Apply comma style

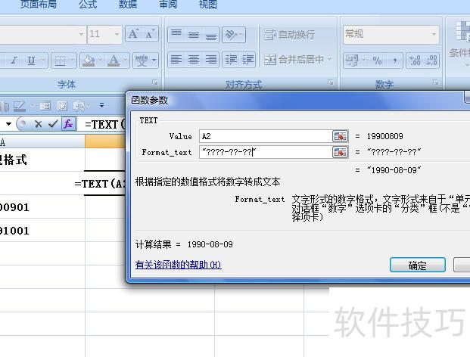click(395, 61)
